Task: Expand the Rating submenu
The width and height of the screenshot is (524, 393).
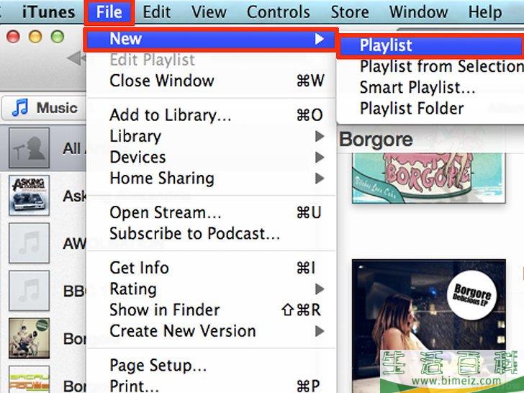Action: pyautogui.click(x=210, y=289)
